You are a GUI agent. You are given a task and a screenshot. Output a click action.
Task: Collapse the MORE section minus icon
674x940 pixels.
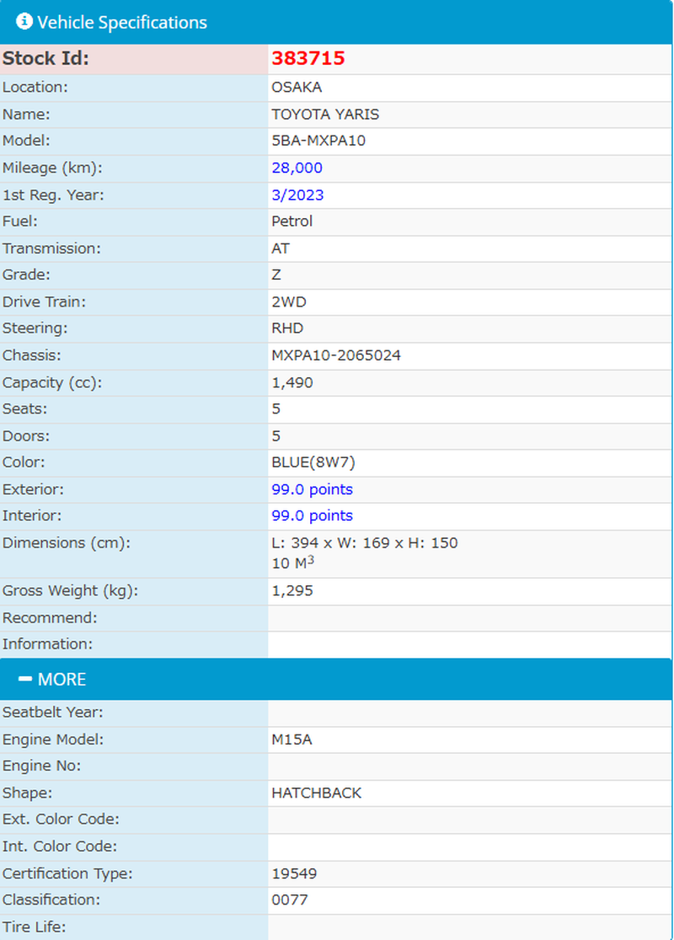pyautogui.click(x=24, y=679)
